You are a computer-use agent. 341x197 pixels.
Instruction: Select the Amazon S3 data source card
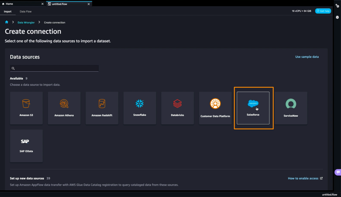(x=26, y=108)
